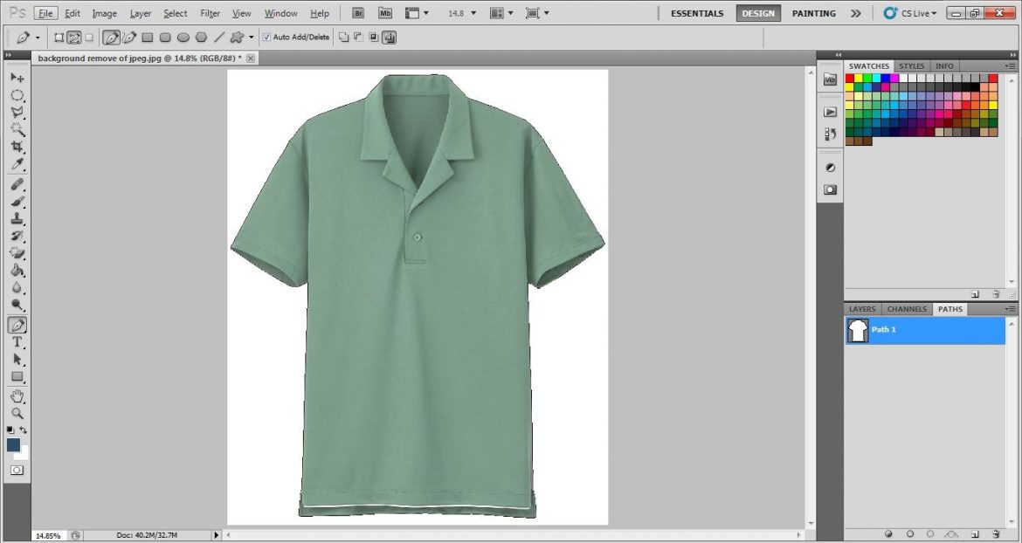Enable Shape Layers mode
This screenshot has width=1022, height=543.
(59, 38)
